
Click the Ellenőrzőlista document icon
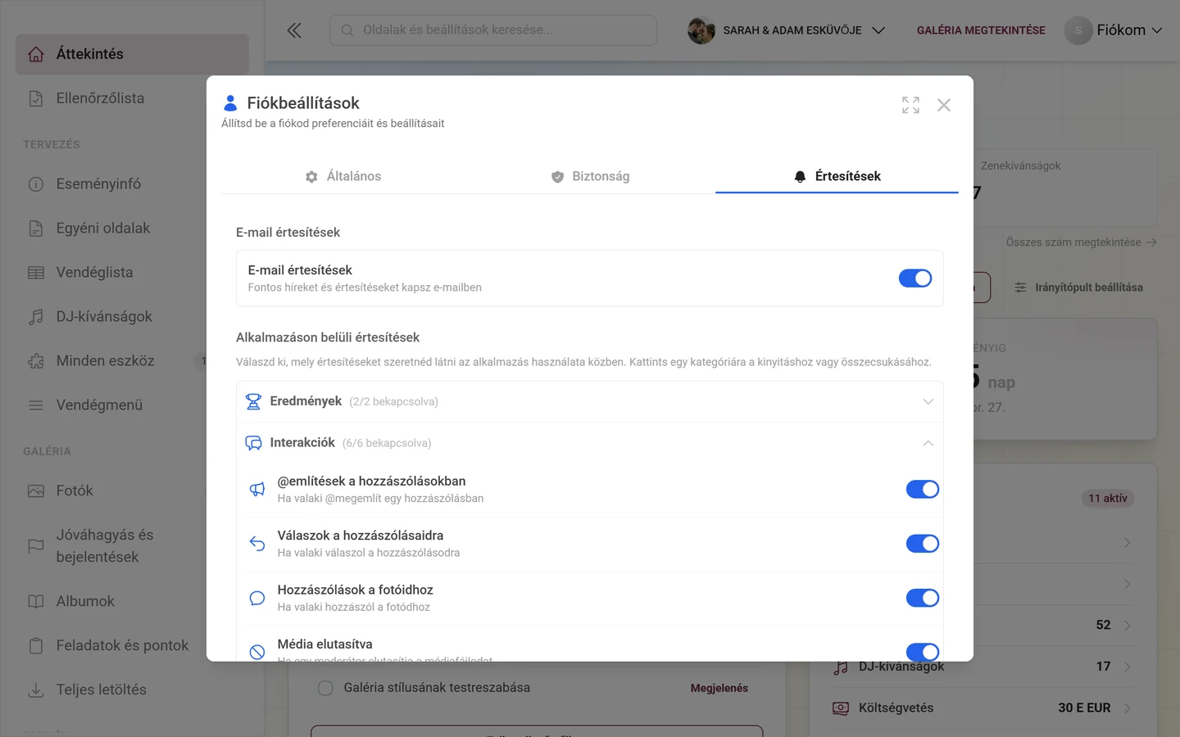(36, 98)
